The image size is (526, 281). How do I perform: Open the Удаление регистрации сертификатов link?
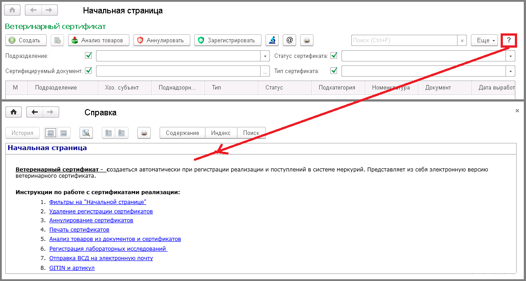coord(101,212)
